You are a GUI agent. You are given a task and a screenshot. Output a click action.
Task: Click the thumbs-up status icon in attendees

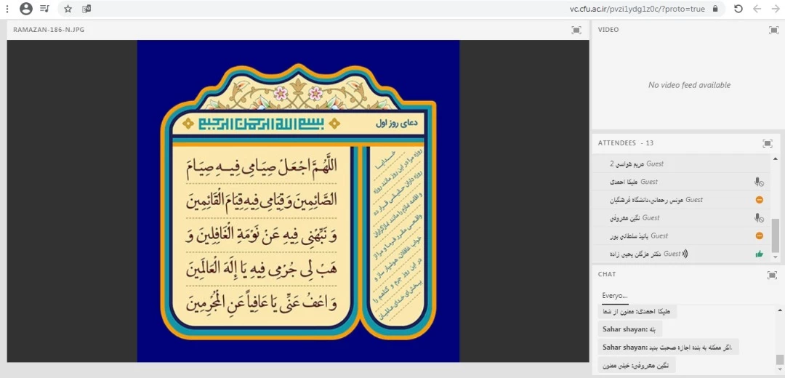759,254
